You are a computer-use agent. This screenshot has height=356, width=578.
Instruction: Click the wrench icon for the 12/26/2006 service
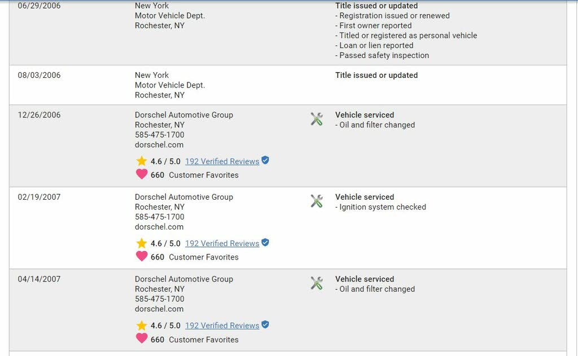(x=316, y=119)
